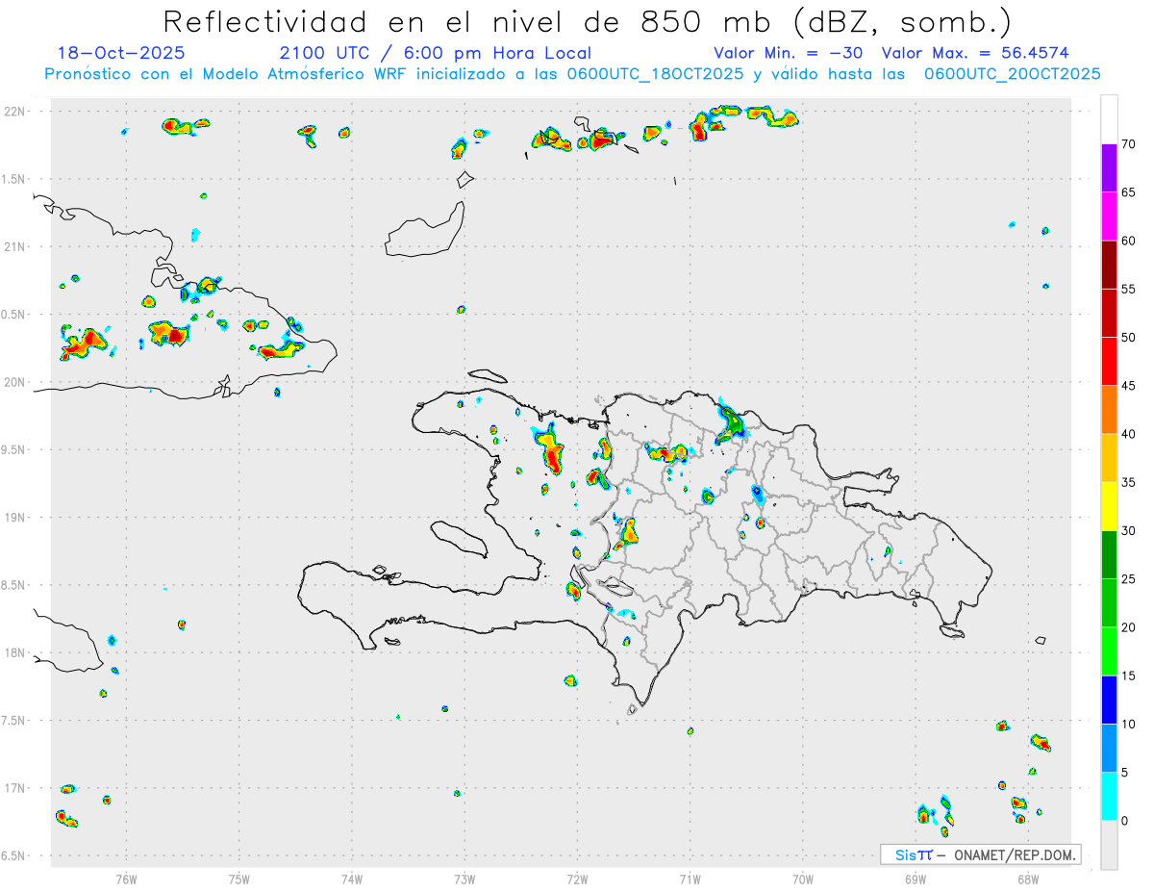Click the '19N' latitude axis label
Image resolution: width=1154 pixels, height=892 pixels.
coord(16,518)
